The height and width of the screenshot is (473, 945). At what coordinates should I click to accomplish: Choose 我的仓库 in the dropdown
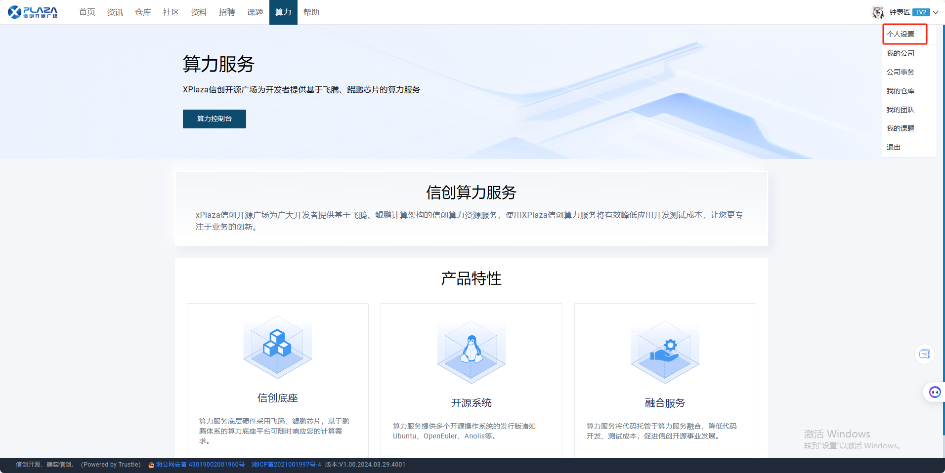pyautogui.click(x=900, y=91)
